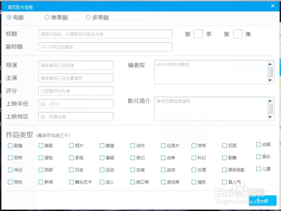The height and width of the screenshot is (211, 281).
Task: Click into the 影片简介 text area
Action: [x=211, y=109]
